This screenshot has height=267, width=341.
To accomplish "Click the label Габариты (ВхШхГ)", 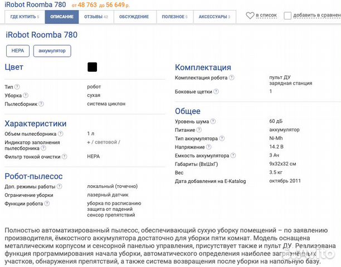I will [196, 164].
